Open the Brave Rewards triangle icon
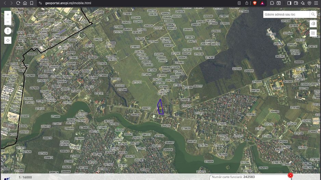This screenshot has height=180, width=321. (262, 3)
